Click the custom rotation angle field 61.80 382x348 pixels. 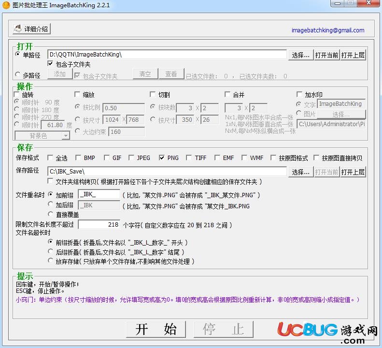[53, 125]
